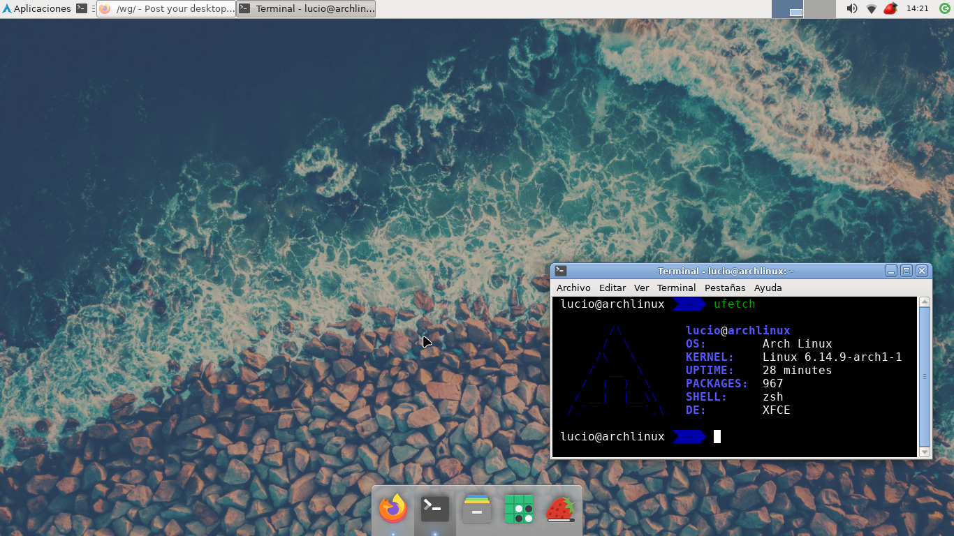Viewport: 954px width, 536px height.
Task: Click the terminal cursor on the bottom prompt
Action: click(717, 437)
